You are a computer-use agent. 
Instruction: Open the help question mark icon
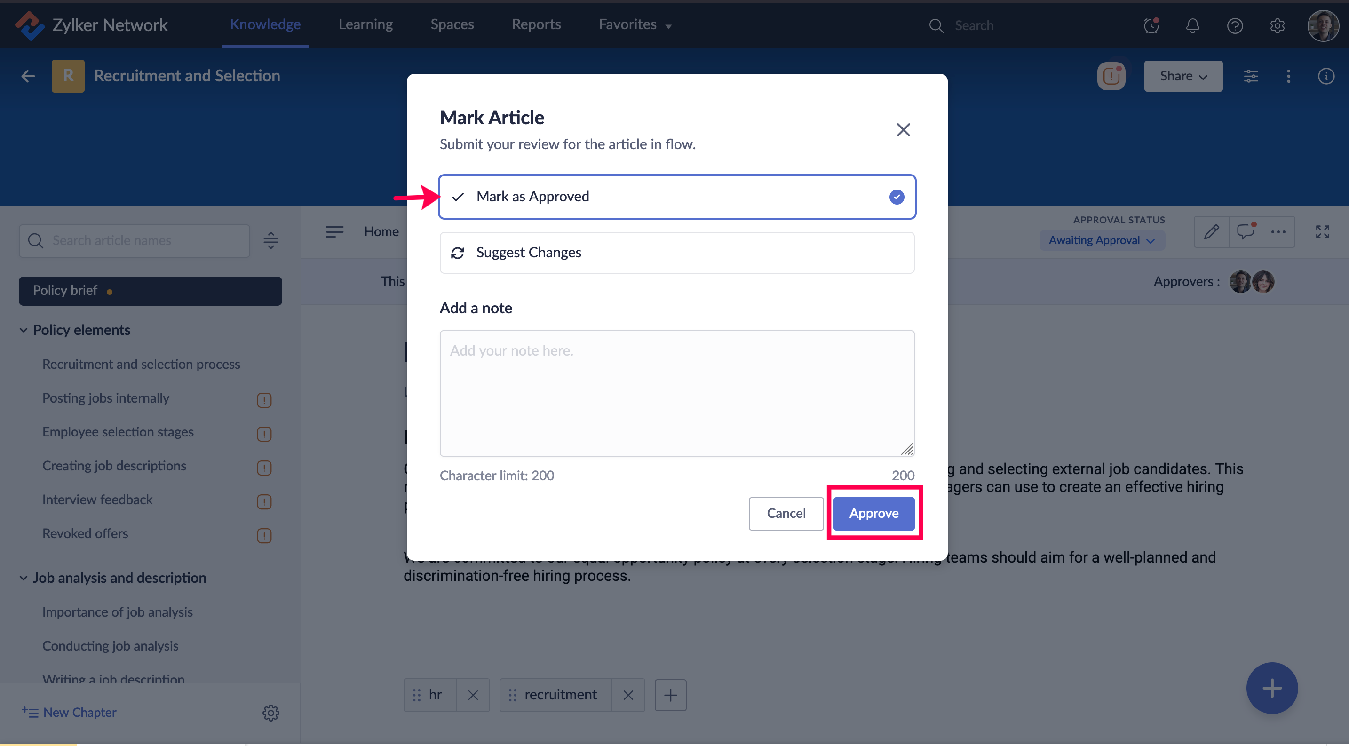click(1234, 25)
